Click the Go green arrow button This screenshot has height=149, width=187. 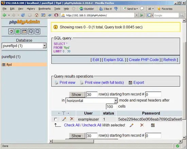141,15
